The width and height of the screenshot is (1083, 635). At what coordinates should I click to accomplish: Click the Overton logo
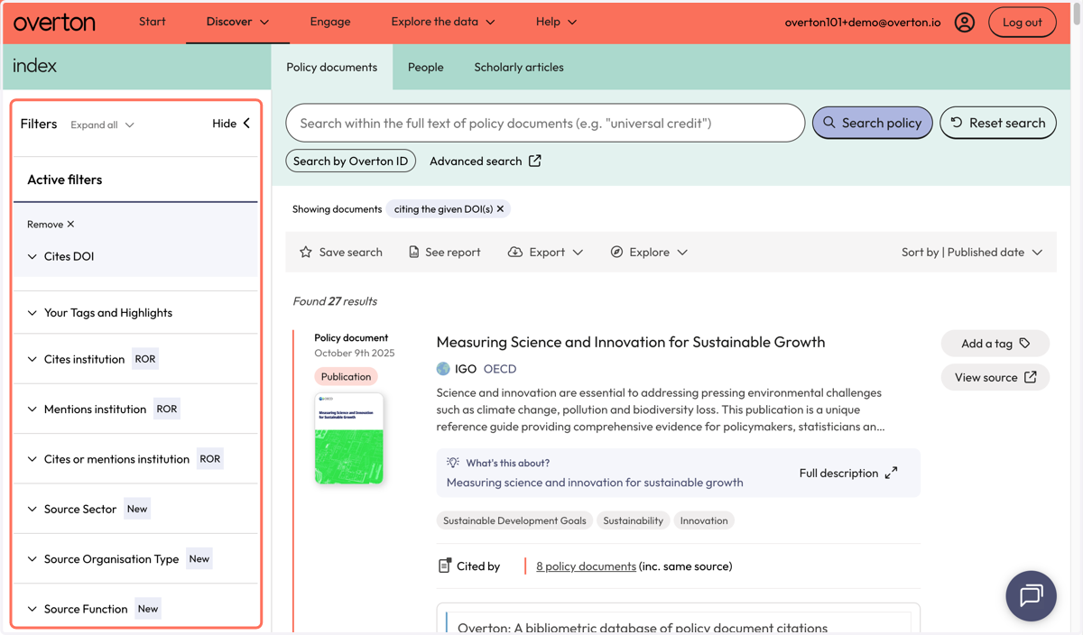(x=54, y=23)
